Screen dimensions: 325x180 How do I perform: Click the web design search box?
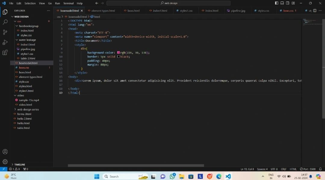click(x=169, y=3)
